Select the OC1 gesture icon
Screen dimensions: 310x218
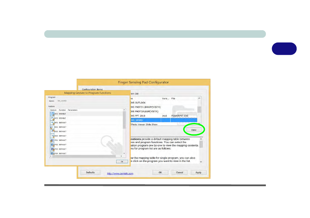[52, 114]
